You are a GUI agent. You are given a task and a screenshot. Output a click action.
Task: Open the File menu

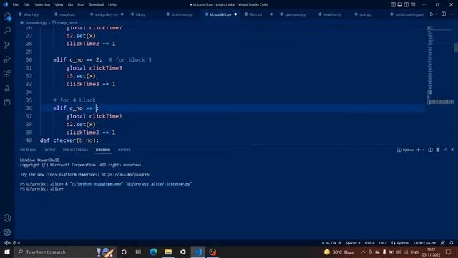(16, 5)
